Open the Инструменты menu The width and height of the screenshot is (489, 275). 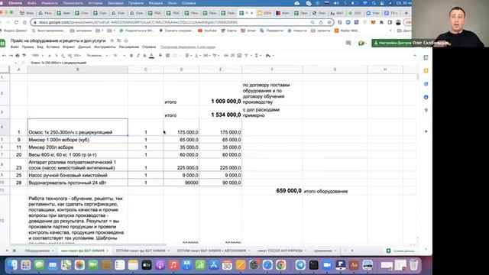pyautogui.click(x=105, y=47)
